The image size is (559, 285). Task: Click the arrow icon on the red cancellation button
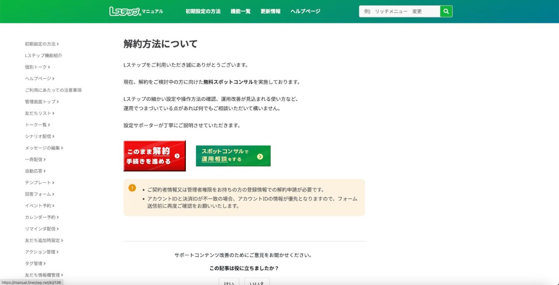coord(178,156)
